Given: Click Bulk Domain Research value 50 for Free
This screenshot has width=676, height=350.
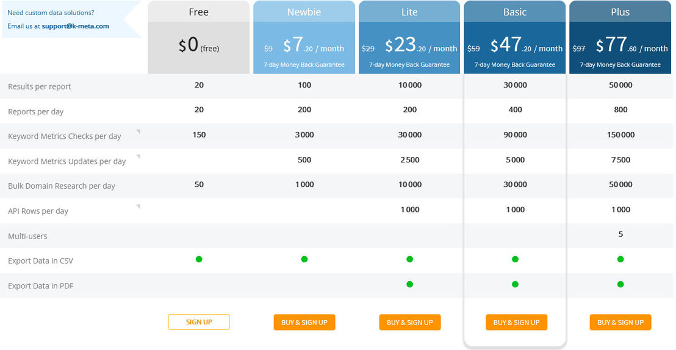Looking at the screenshot, I should pyautogui.click(x=199, y=184).
